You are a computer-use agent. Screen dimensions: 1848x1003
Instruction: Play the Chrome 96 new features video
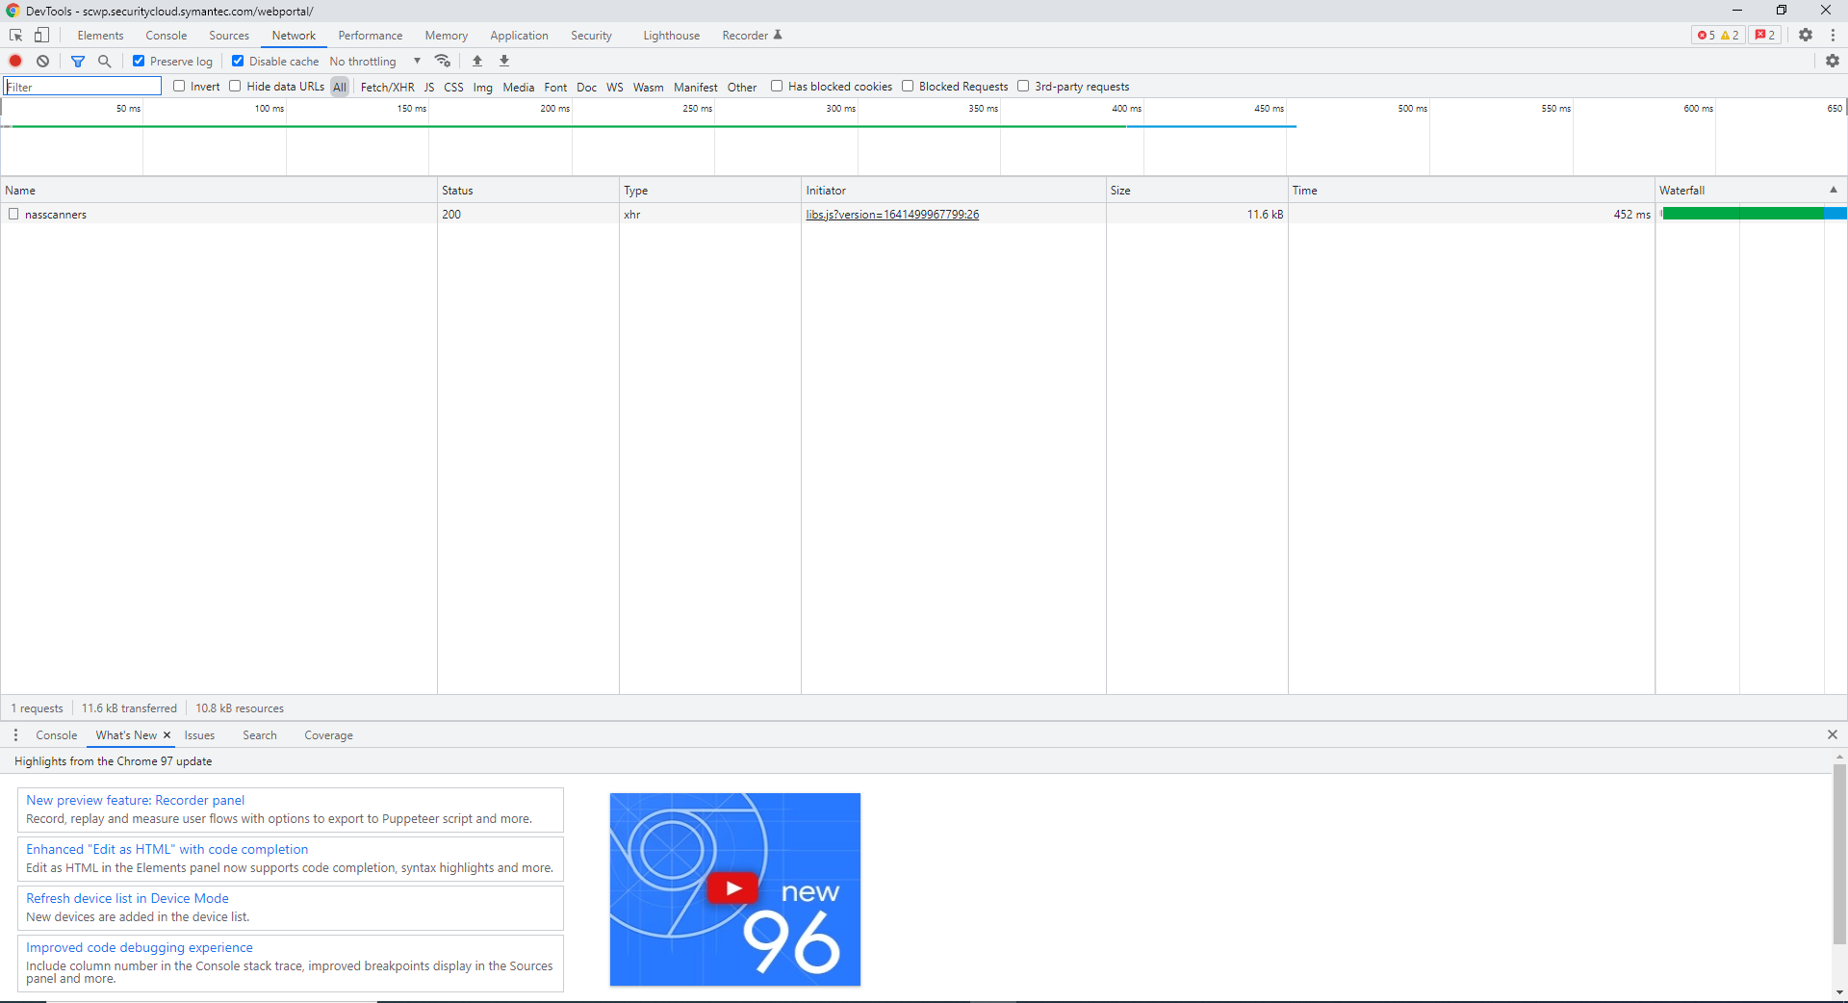(733, 888)
